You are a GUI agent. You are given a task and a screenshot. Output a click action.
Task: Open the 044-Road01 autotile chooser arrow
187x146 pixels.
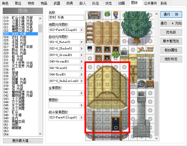[x=82, y=74]
